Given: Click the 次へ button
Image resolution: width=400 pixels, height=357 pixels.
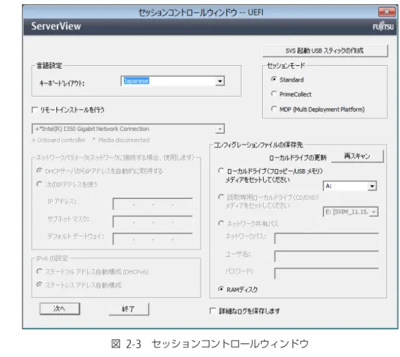Looking at the screenshot, I should pyautogui.click(x=59, y=309).
